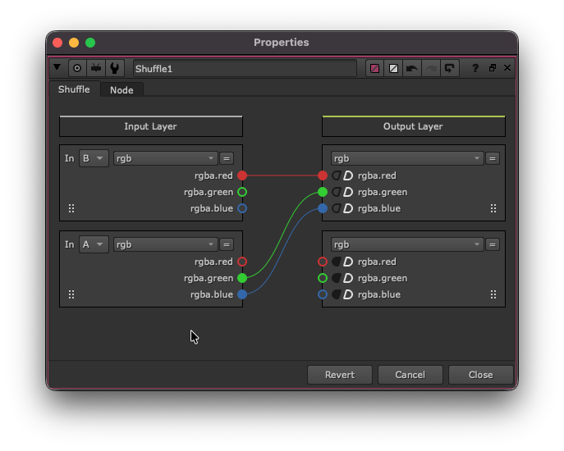Open the first output rgb layer dropdown
Viewport: 564px width, 451px height.
pos(407,158)
